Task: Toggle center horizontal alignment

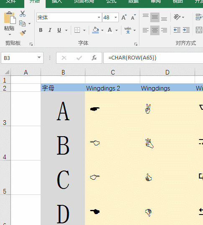Action: (x=155, y=30)
